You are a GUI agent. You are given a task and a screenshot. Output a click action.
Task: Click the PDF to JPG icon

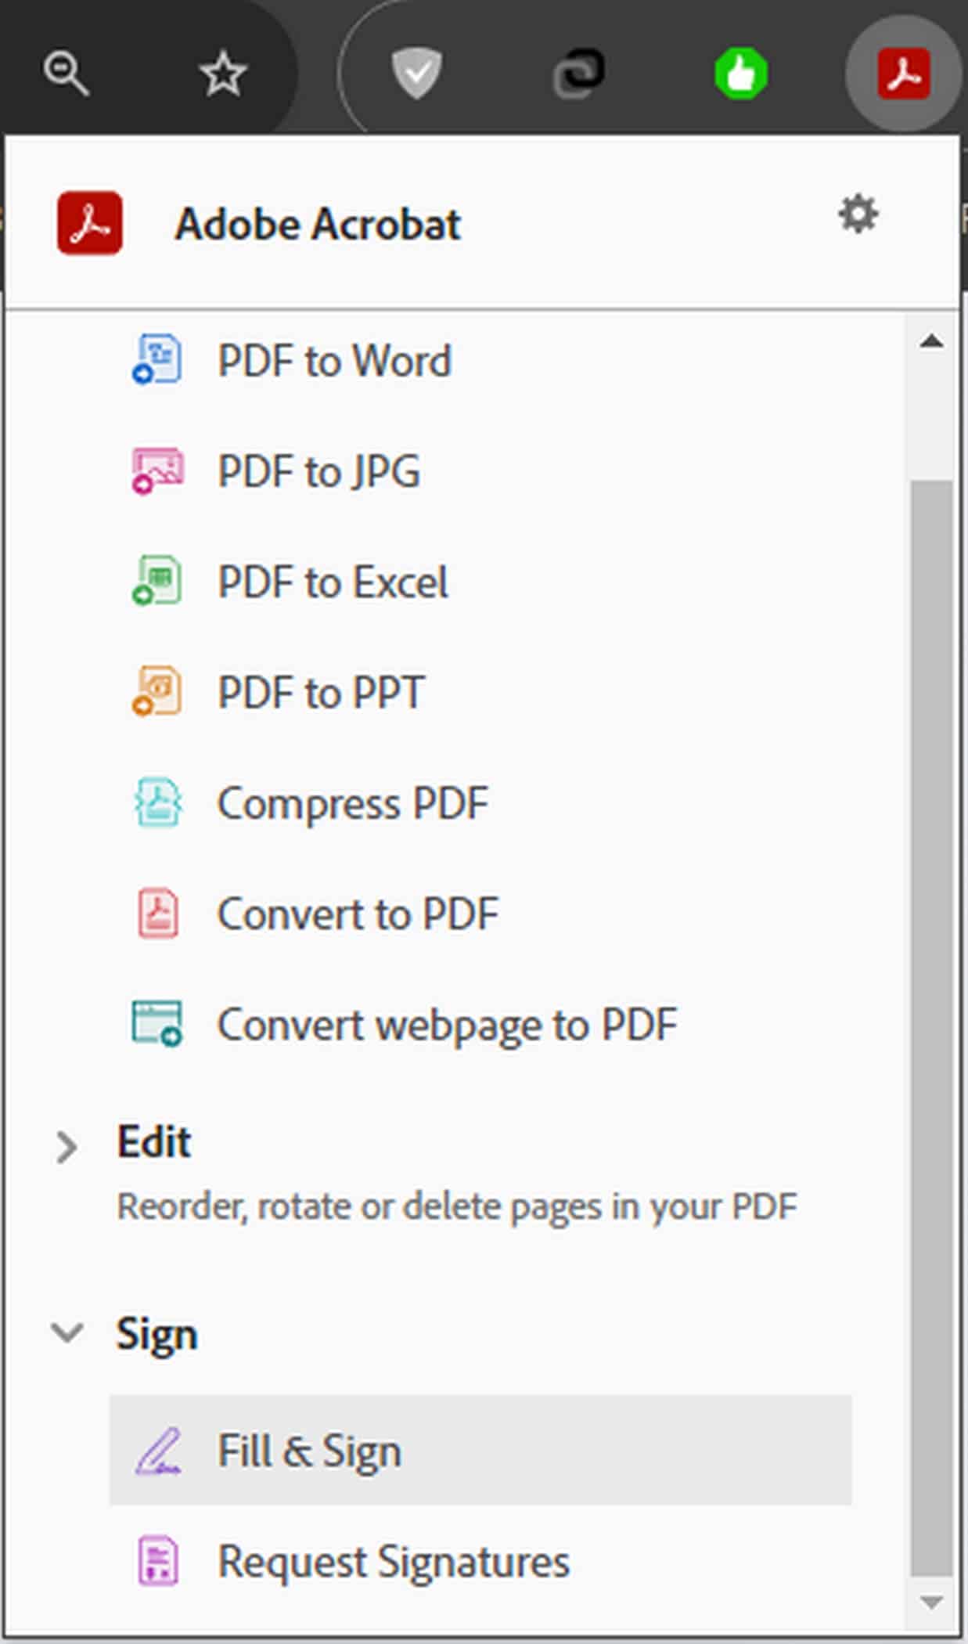coord(157,470)
